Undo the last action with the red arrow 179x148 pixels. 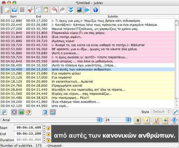point(55,10)
